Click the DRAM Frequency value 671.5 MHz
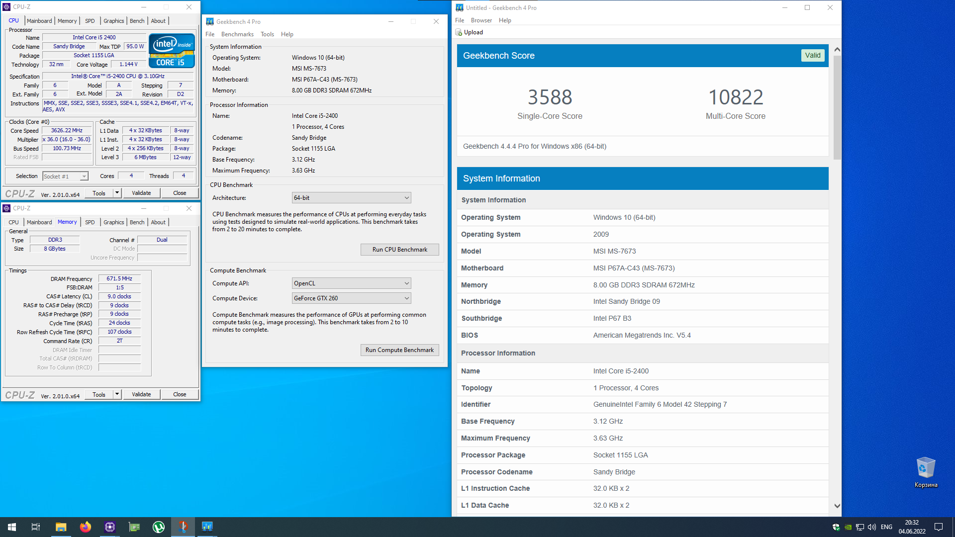This screenshot has width=955, height=537. pyautogui.click(x=119, y=279)
